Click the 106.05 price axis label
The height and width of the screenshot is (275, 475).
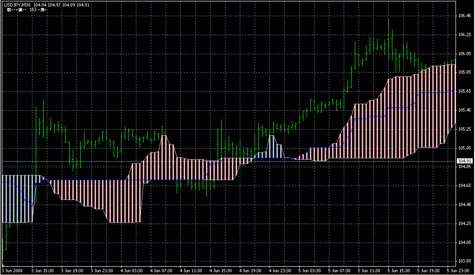tap(464, 54)
